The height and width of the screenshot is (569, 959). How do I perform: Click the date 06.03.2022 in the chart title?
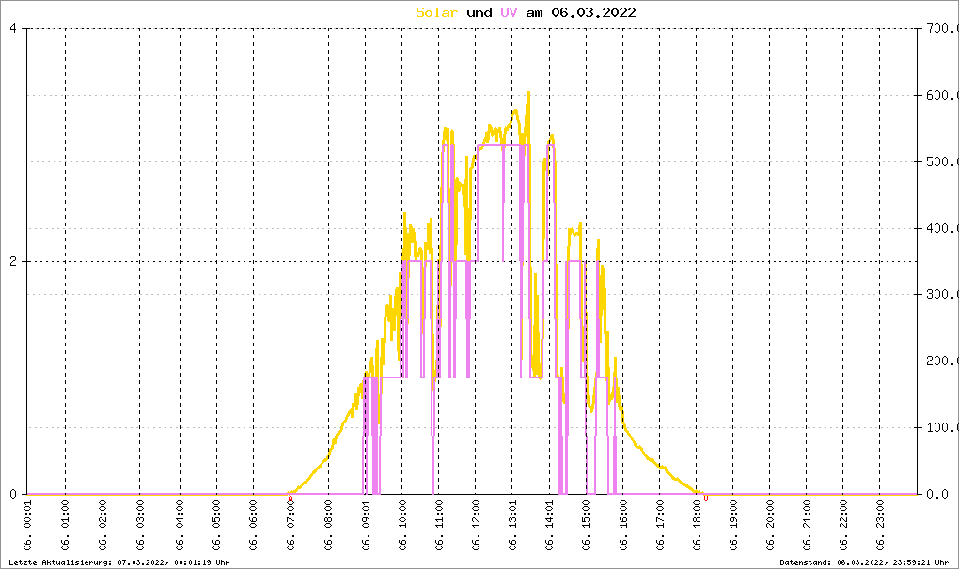[593, 12]
